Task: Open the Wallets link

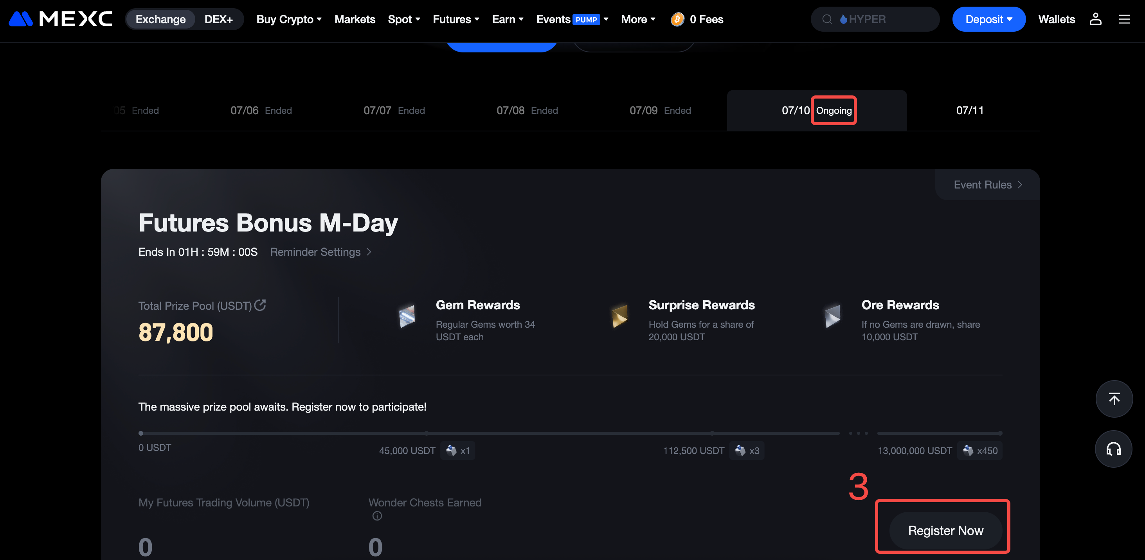Action: tap(1056, 19)
